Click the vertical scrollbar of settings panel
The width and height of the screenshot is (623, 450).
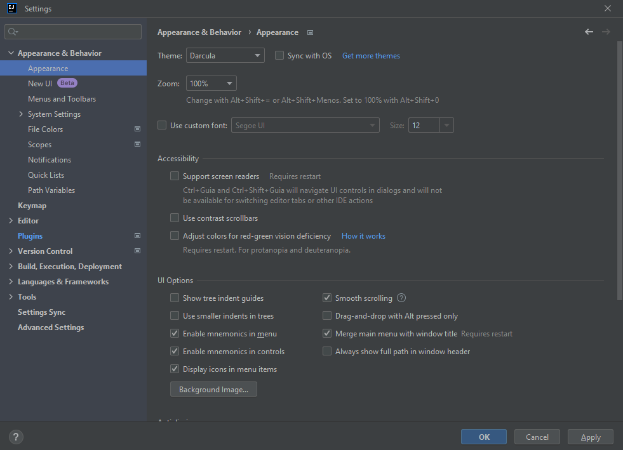tap(619, 171)
